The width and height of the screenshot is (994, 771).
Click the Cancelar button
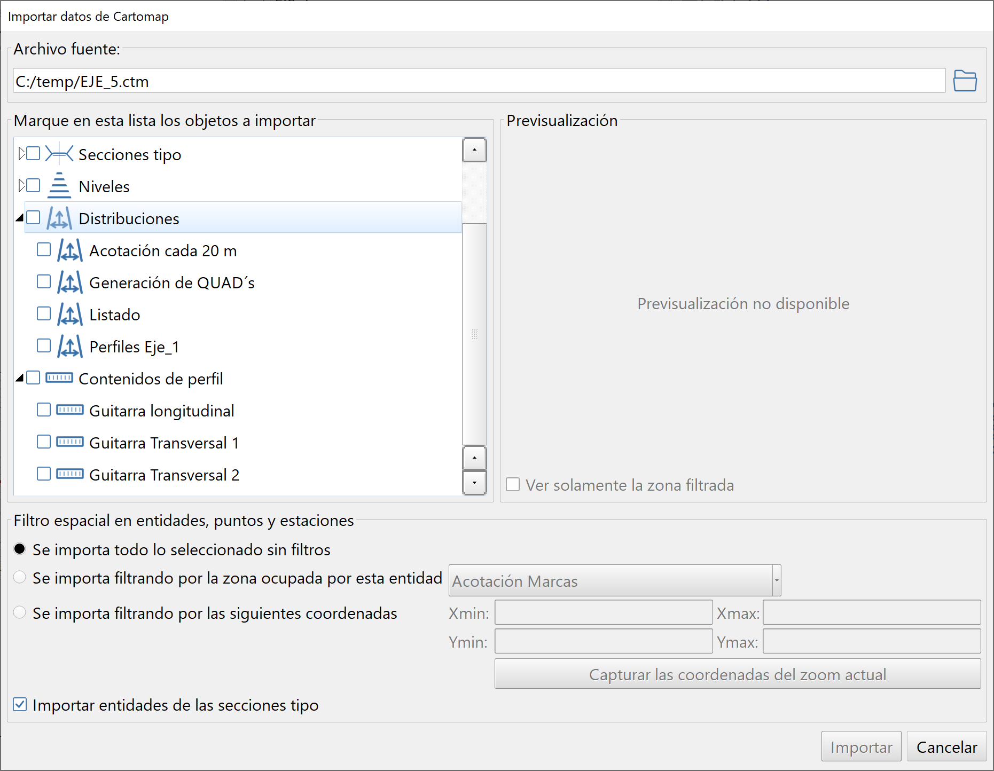(946, 746)
